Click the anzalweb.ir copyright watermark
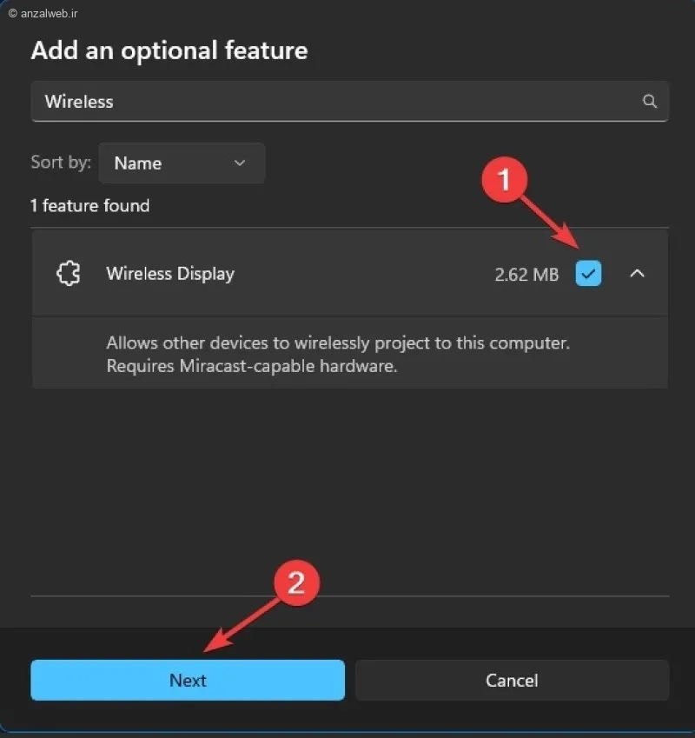Screen dimensions: 695x738 coord(43,14)
